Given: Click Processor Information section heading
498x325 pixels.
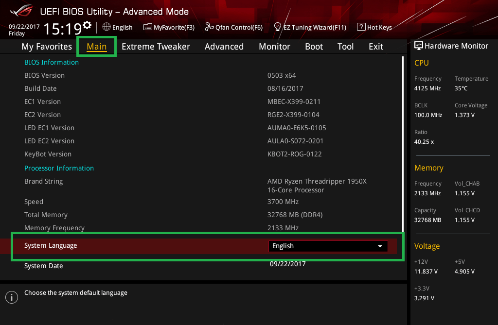Looking at the screenshot, I should click(x=59, y=168).
